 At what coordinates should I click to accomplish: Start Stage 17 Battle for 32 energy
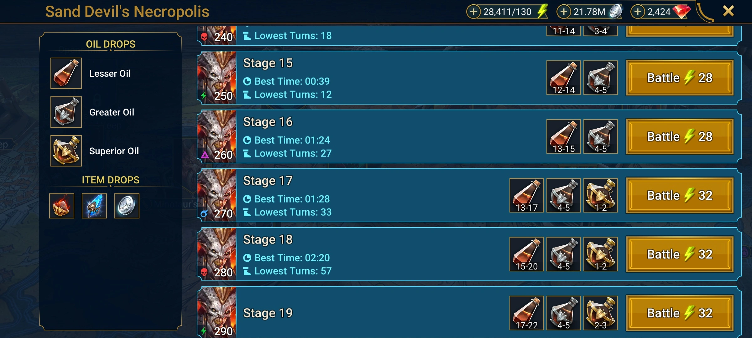[680, 195]
